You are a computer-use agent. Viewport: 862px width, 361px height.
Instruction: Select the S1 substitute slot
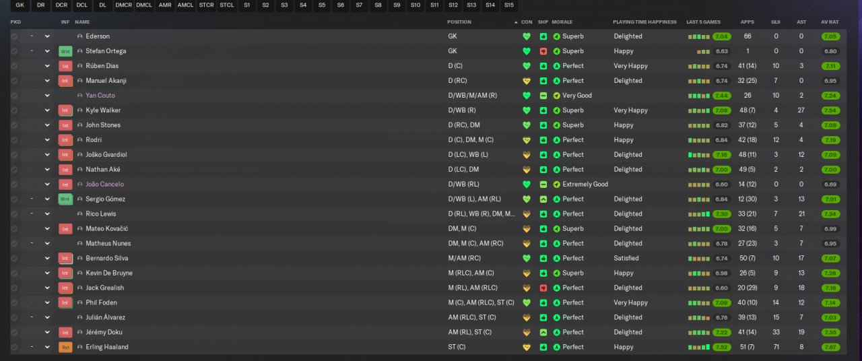click(x=247, y=5)
